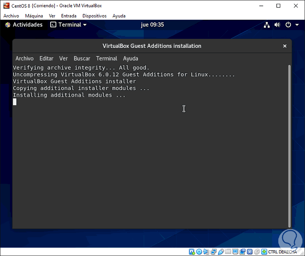
Task: Expand the Terminal application menu dropdown
Action: pyautogui.click(x=85, y=25)
